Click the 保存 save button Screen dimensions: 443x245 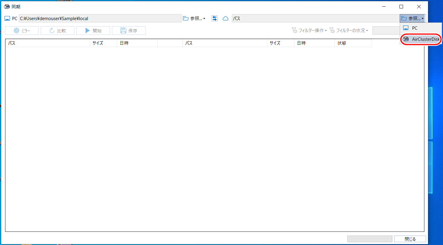pyautogui.click(x=129, y=31)
